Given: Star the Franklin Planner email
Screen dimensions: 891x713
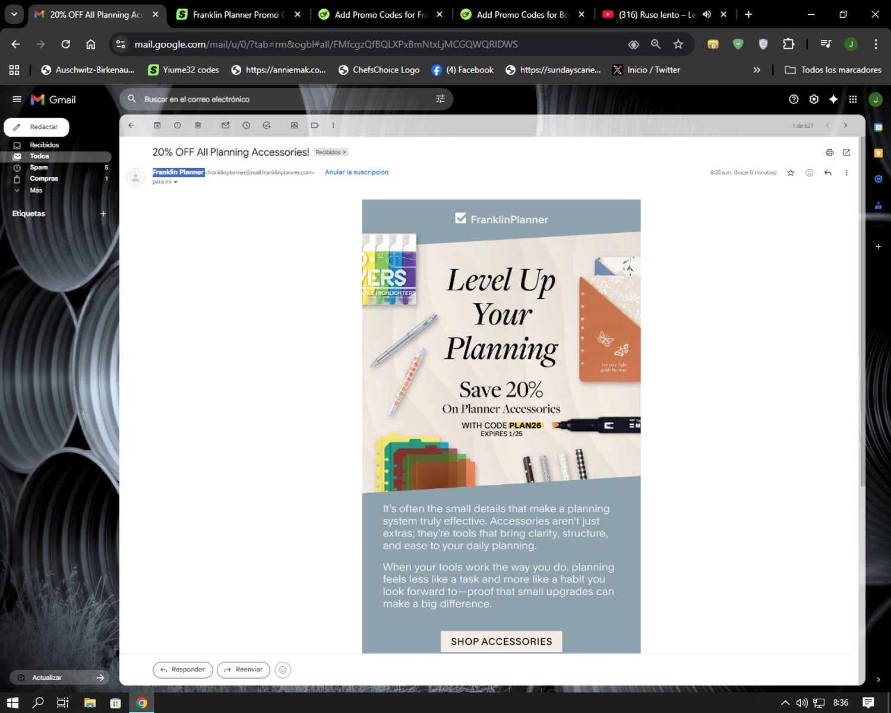Looking at the screenshot, I should point(791,173).
